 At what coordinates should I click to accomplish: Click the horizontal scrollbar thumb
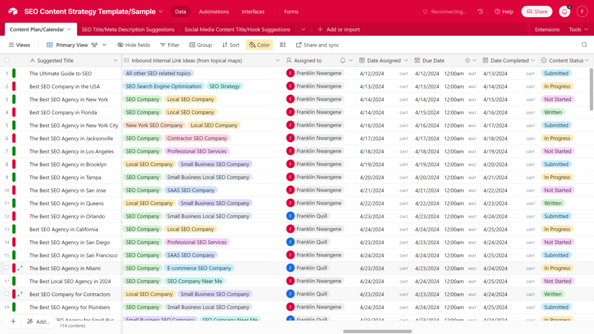pyautogui.click(x=377, y=331)
